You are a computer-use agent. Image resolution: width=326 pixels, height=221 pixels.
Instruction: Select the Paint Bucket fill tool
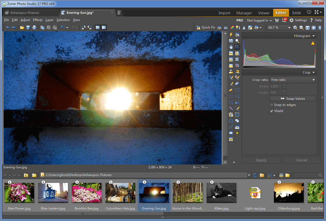(x=237, y=84)
